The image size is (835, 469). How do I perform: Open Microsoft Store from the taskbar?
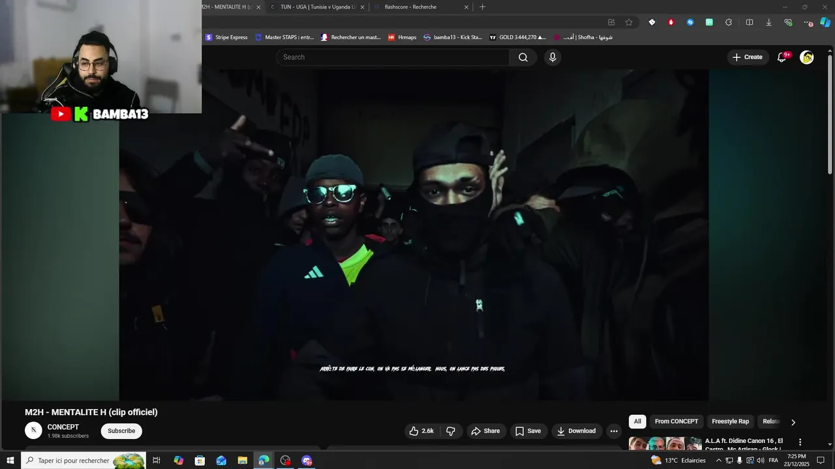(x=200, y=461)
